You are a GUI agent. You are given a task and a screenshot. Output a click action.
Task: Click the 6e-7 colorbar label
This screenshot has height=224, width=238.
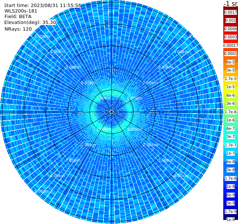pyautogui.click(x=231, y=128)
